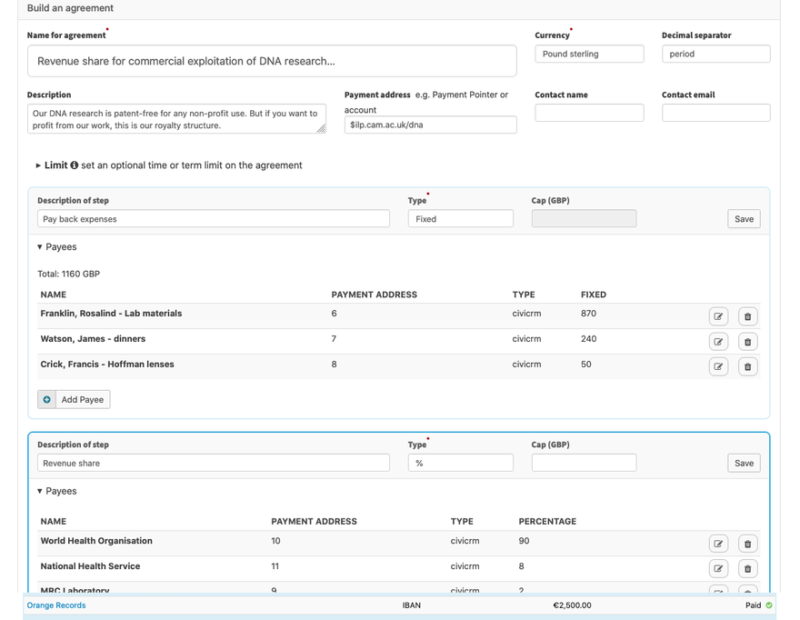Collapse Payees under Pay back expenses
This screenshot has width=800, height=620.
point(56,247)
